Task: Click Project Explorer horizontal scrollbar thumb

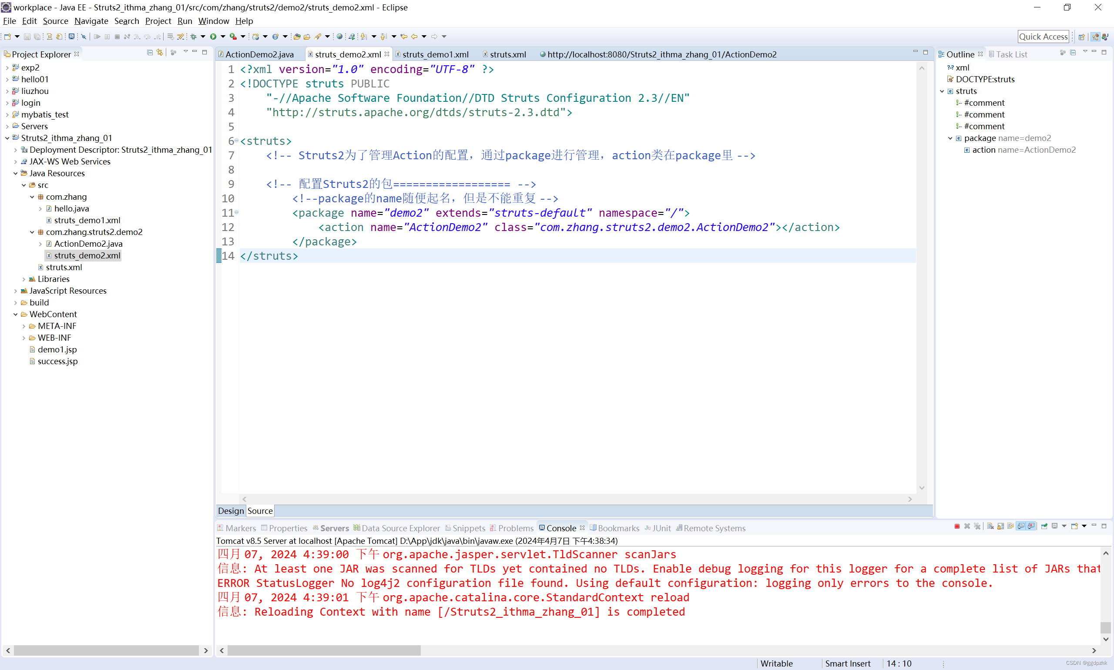Action: [x=106, y=650]
